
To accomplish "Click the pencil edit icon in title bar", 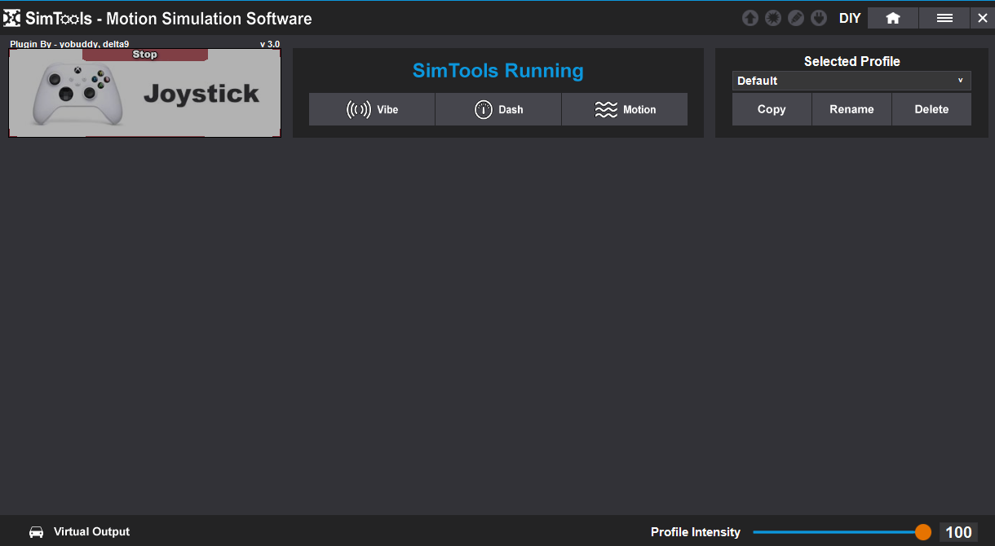I will (796, 18).
